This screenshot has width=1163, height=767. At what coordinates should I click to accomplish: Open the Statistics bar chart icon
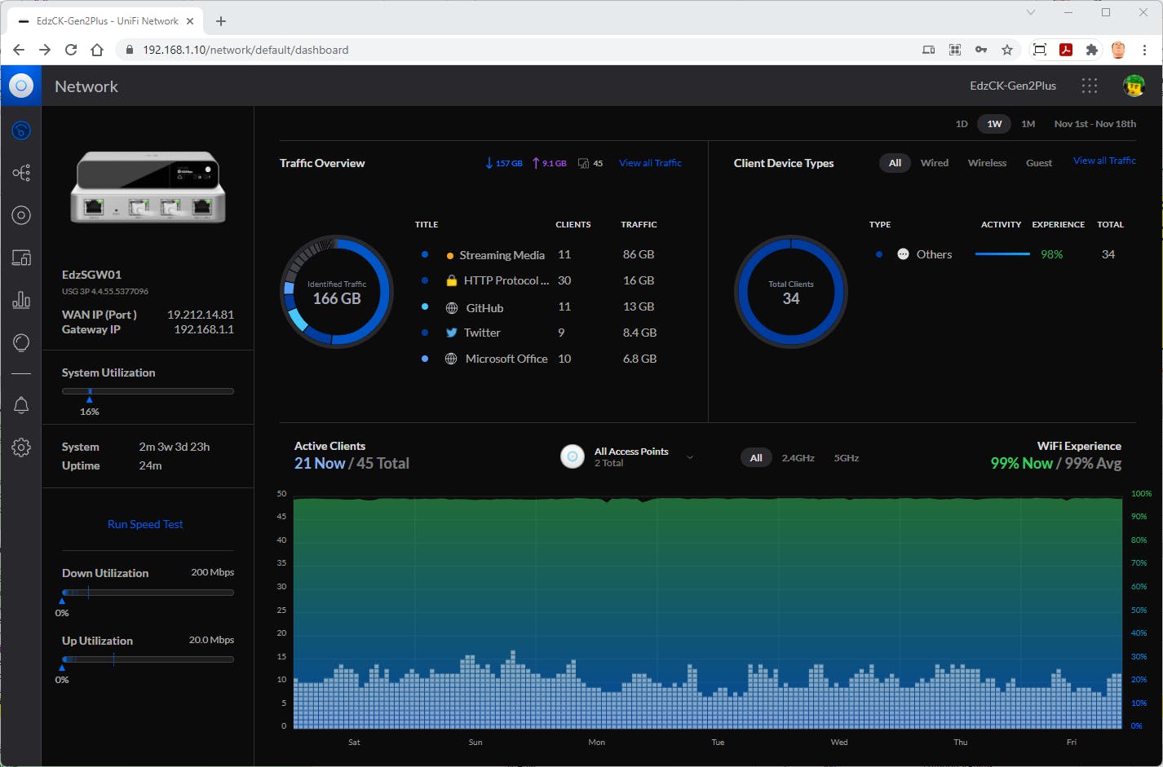21,300
